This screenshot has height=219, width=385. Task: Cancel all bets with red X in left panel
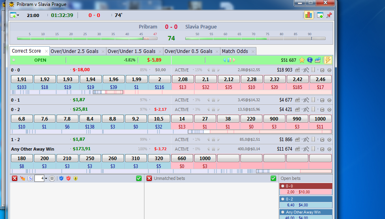click(x=15, y=178)
